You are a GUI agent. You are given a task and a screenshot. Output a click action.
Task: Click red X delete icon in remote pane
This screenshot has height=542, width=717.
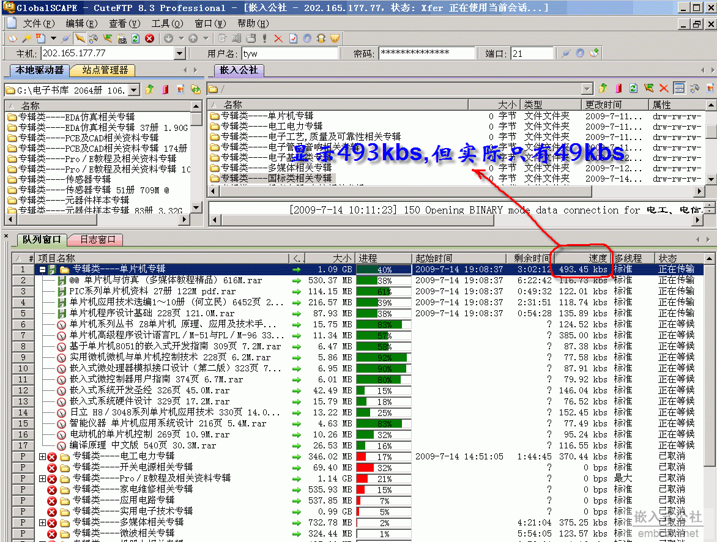tap(664, 88)
